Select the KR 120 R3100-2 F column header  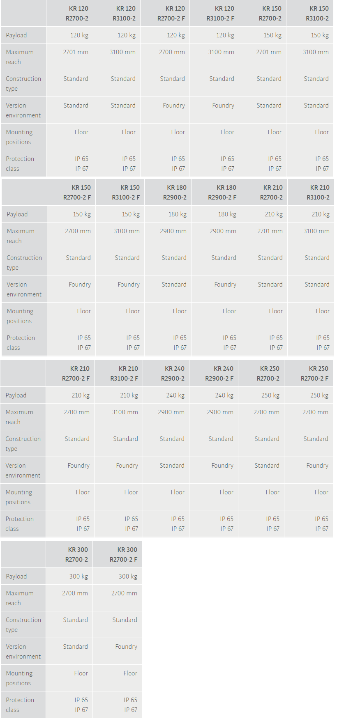220,14
